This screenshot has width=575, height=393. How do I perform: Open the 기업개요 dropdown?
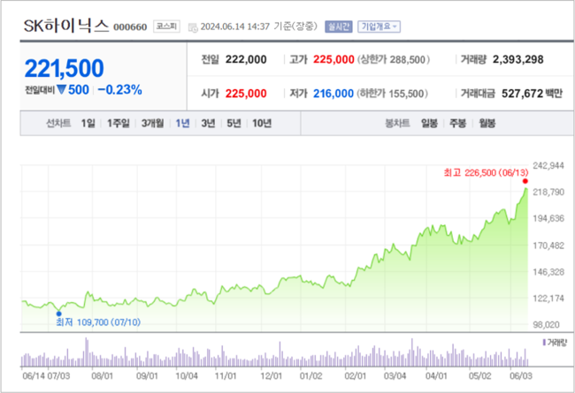tap(379, 26)
